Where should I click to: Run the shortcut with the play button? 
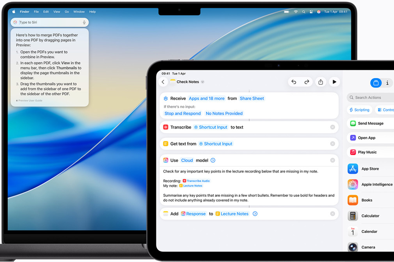(x=334, y=82)
